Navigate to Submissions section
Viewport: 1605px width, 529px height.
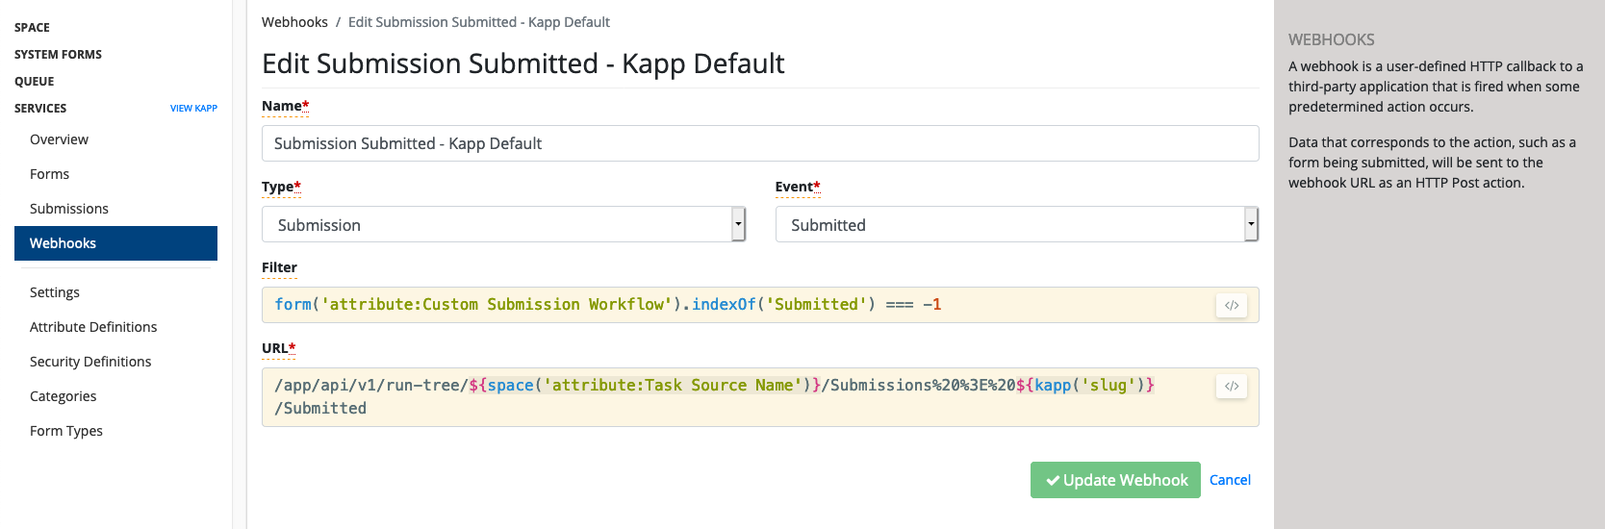point(69,209)
